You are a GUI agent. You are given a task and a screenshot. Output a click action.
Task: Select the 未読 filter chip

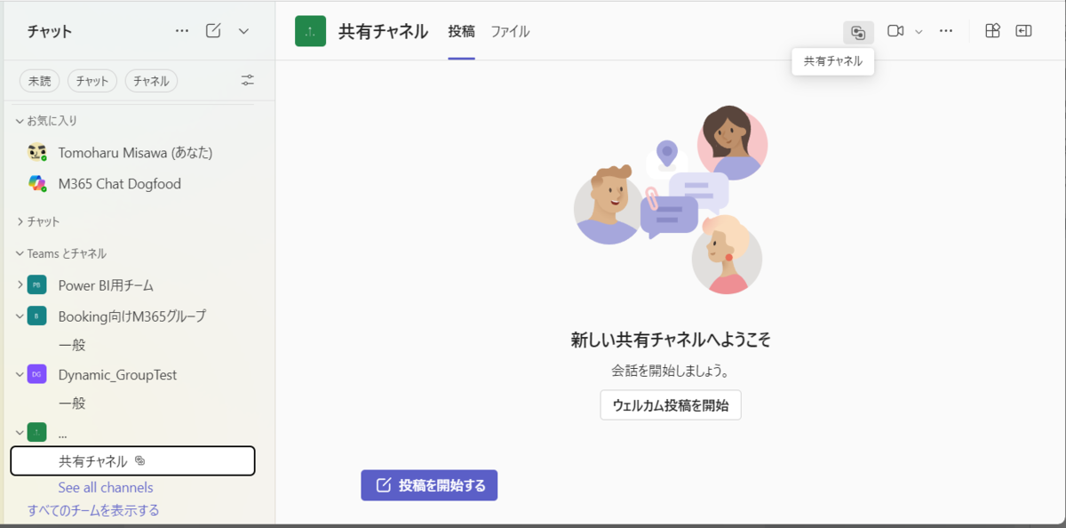(39, 81)
